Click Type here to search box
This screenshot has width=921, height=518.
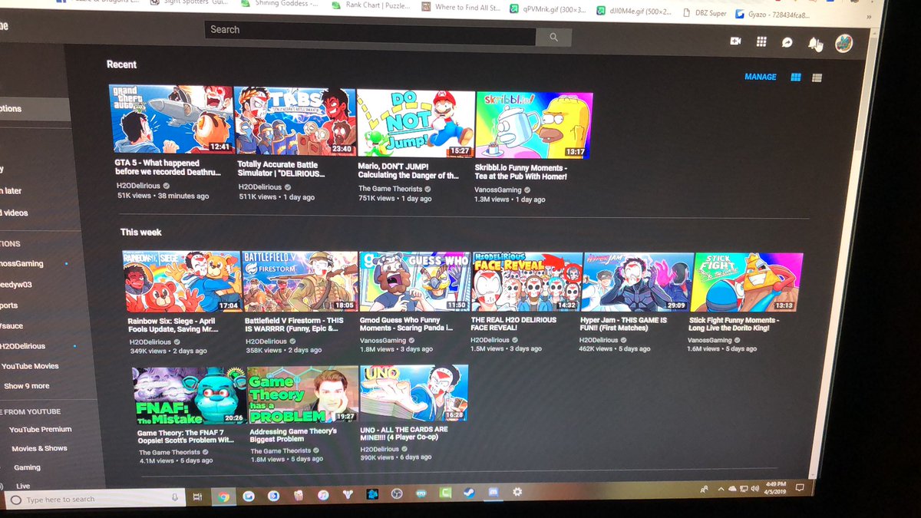click(x=95, y=499)
